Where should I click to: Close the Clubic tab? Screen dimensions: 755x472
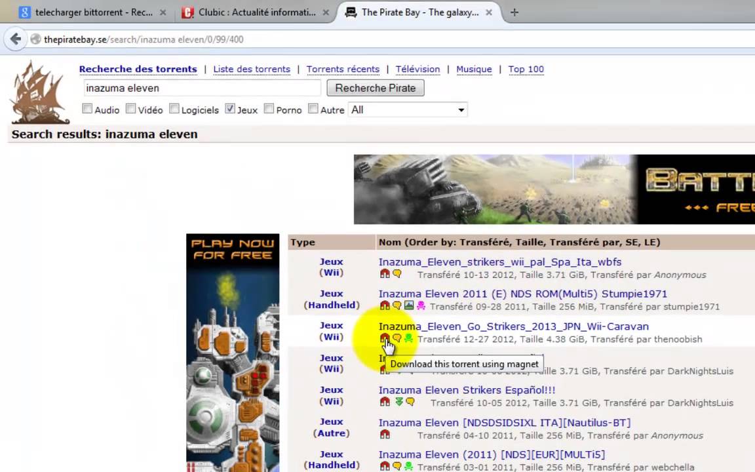pos(326,12)
